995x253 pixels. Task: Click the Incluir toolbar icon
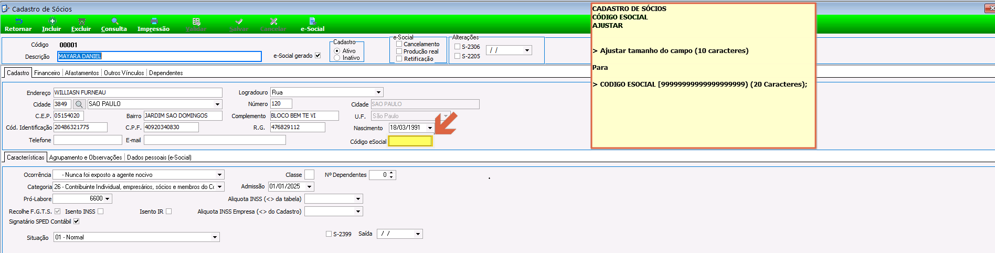(x=52, y=22)
